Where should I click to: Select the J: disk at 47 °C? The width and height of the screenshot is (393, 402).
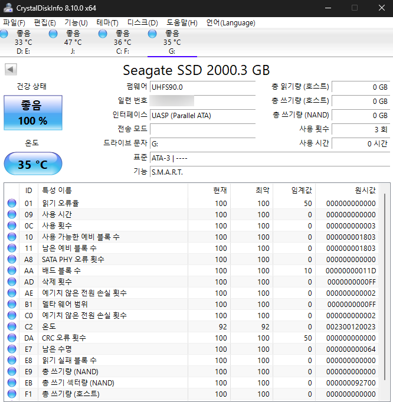73,42
